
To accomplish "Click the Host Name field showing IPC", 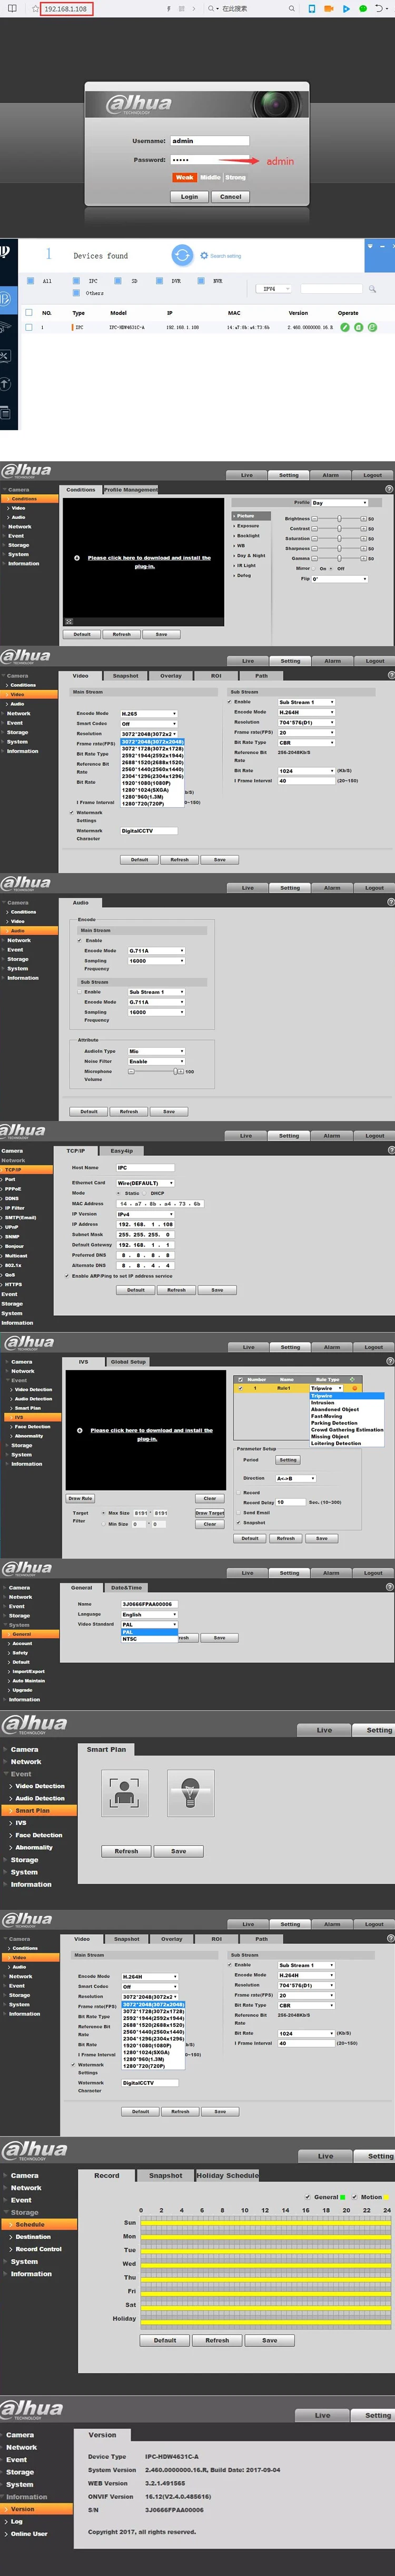I will [x=145, y=1167].
